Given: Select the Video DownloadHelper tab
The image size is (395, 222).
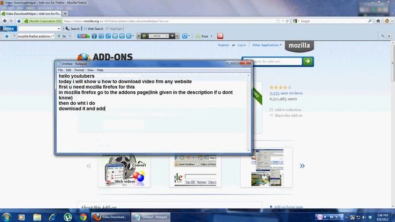Looking at the screenshot, I should click(x=31, y=14).
